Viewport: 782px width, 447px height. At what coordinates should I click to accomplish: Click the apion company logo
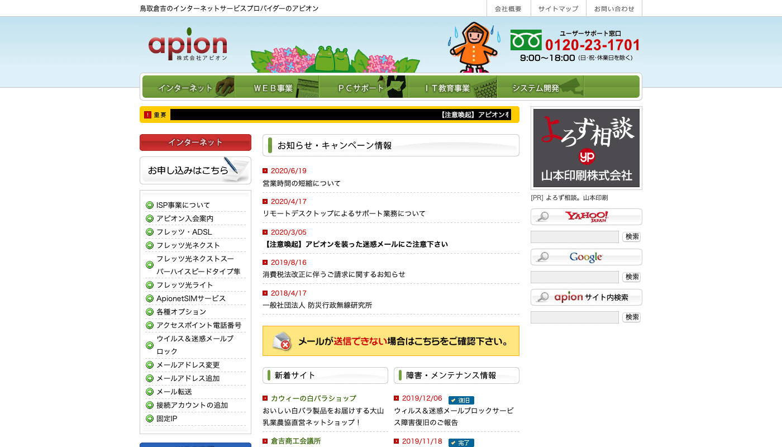point(188,44)
